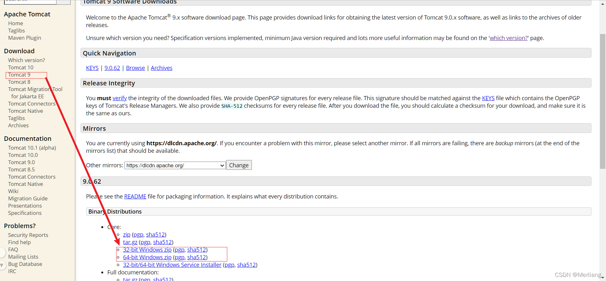The image size is (606, 281).
Task: Open sha512 for 32-bit Windows zip
Action: [197, 250]
